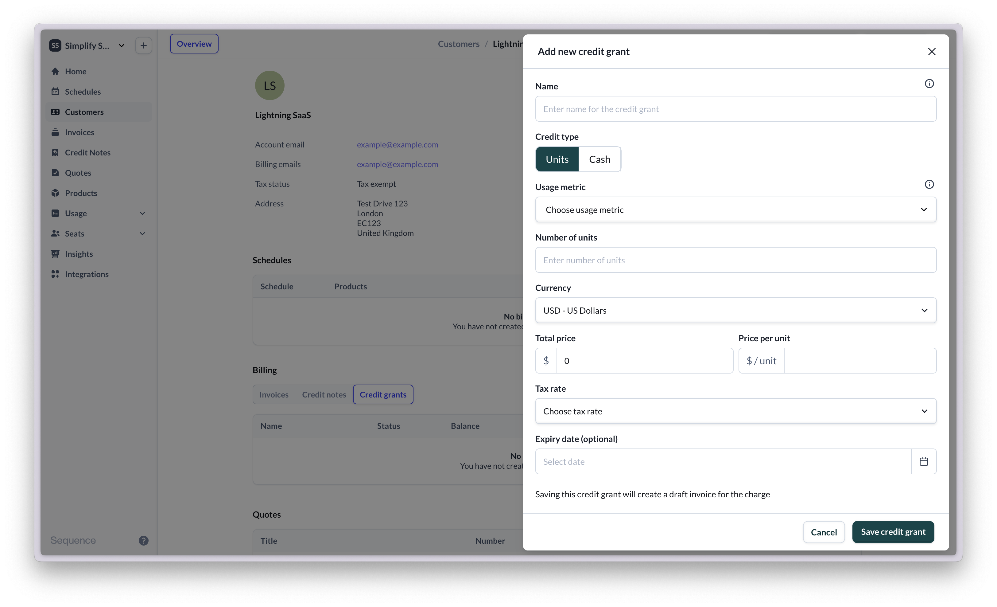Click the Credit Notes icon
Image resolution: width=997 pixels, height=607 pixels.
pyautogui.click(x=56, y=152)
